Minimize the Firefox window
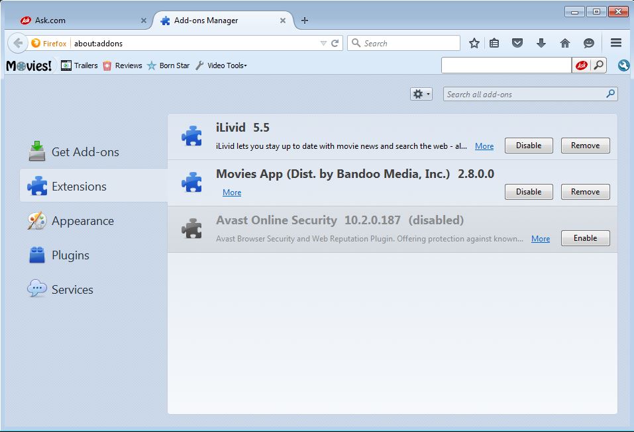The width and height of the screenshot is (634, 432). (x=574, y=12)
